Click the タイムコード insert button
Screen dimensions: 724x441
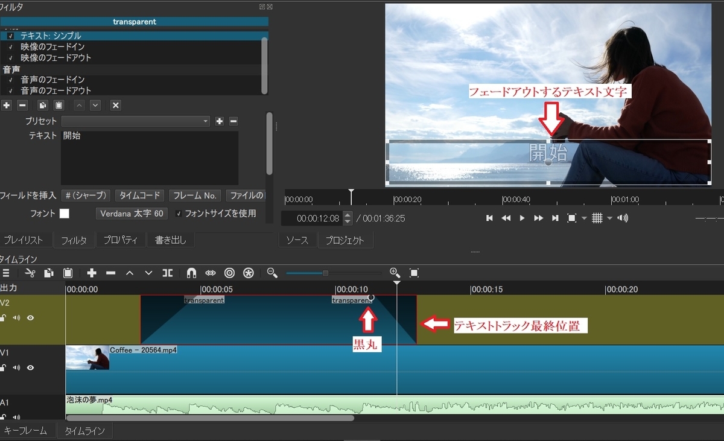pyautogui.click(x=139, y=195)
